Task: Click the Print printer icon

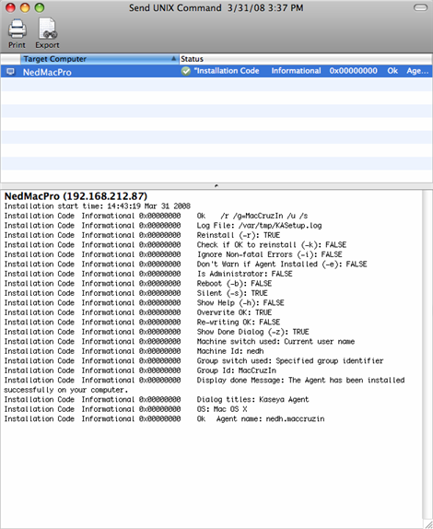Action: tap(18, 29)
